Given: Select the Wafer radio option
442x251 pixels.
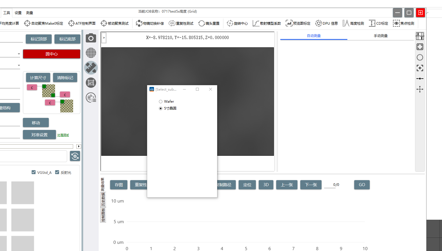Looking at the screenshot, I should 161,102.
